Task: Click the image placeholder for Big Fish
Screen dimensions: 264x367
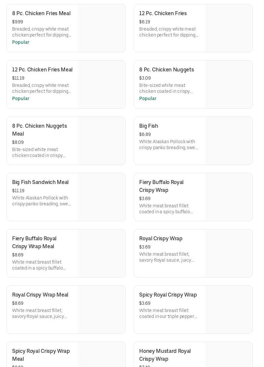Action: click(x=229, y=141)
